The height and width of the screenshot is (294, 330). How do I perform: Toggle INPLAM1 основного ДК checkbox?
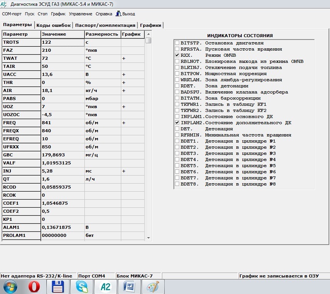177,117
